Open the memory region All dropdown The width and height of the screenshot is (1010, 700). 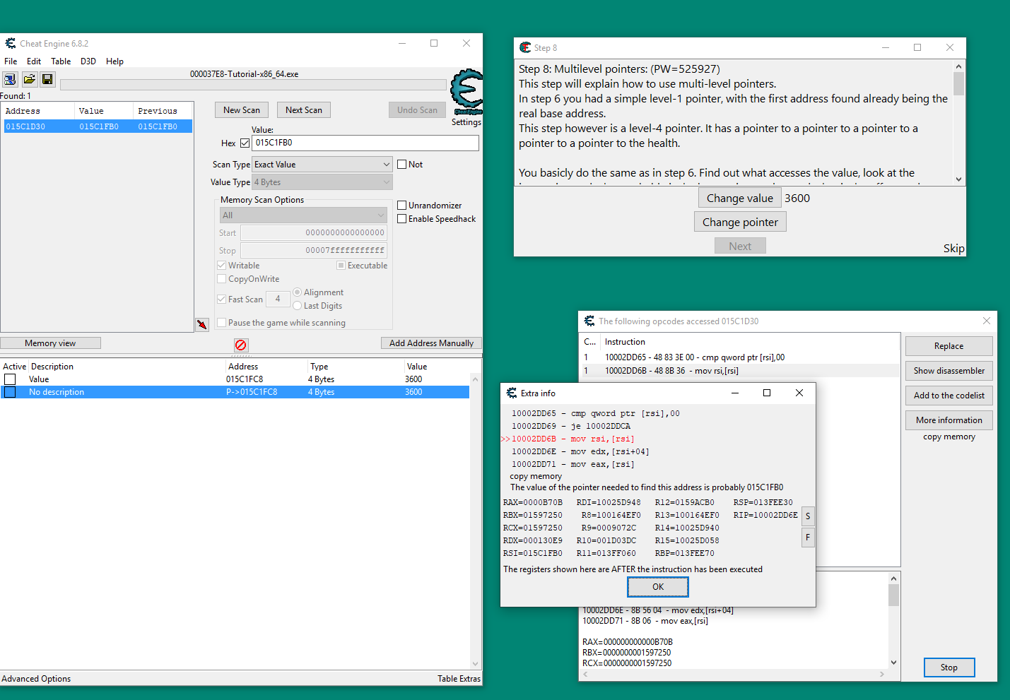click(303, 215)
